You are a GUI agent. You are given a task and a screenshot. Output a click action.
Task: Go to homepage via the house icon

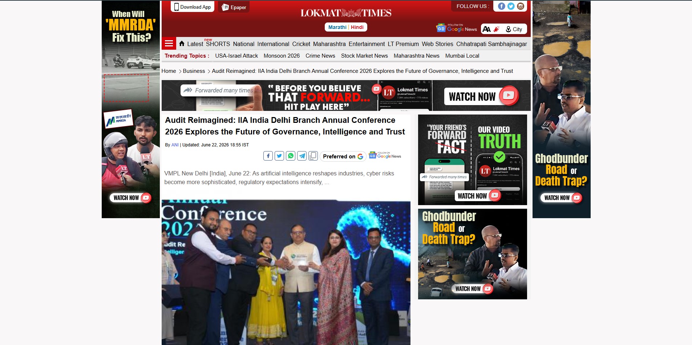click(182, 43)
